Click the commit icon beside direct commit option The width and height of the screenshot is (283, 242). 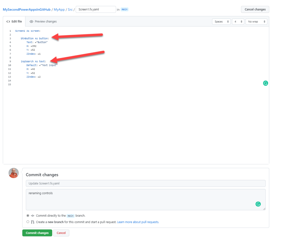pyautogui.click(x=33, y=216)
